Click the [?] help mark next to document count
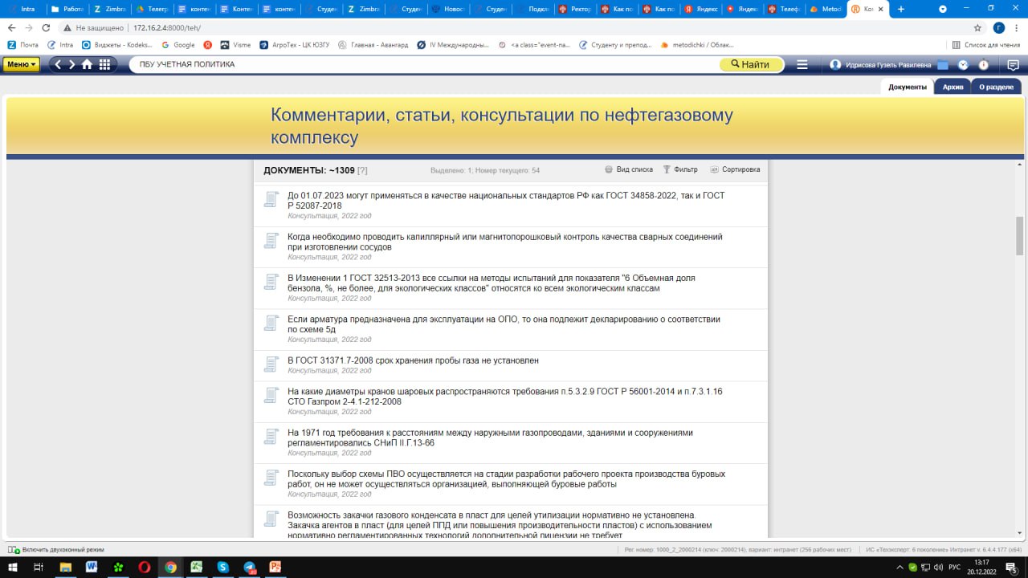The width and height of the screenshot is (1028, 578). click(362, 170)
